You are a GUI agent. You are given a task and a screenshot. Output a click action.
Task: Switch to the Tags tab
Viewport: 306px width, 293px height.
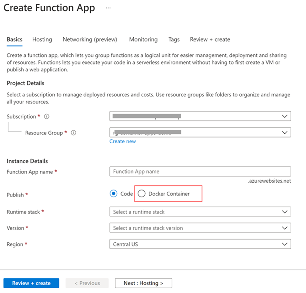point(174,39)
